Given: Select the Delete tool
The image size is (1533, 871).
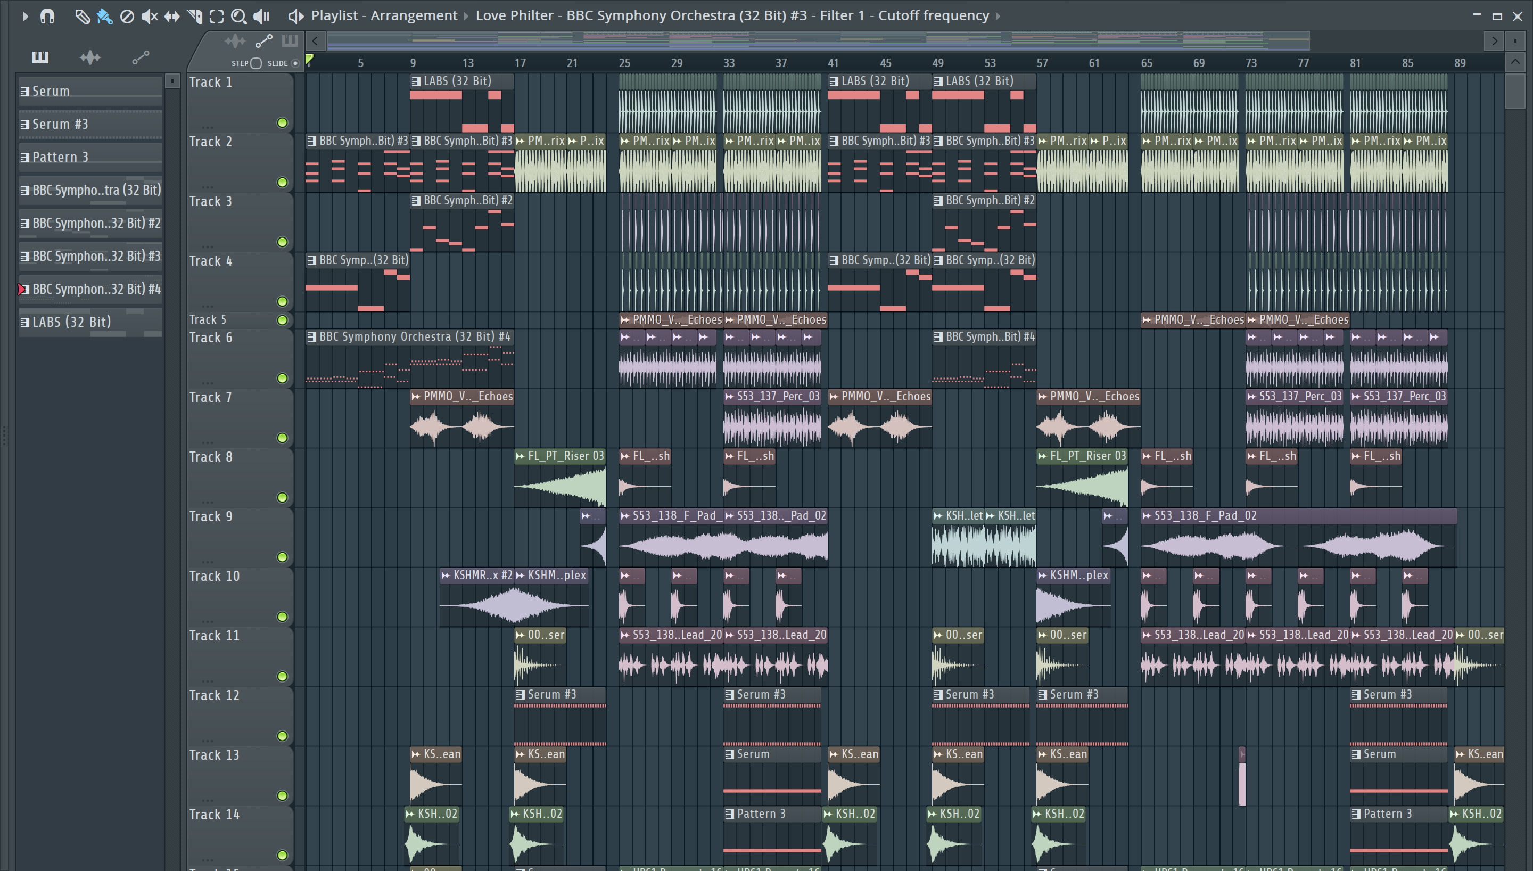Looking at the screenshot, I should click(x=127, y=16).
